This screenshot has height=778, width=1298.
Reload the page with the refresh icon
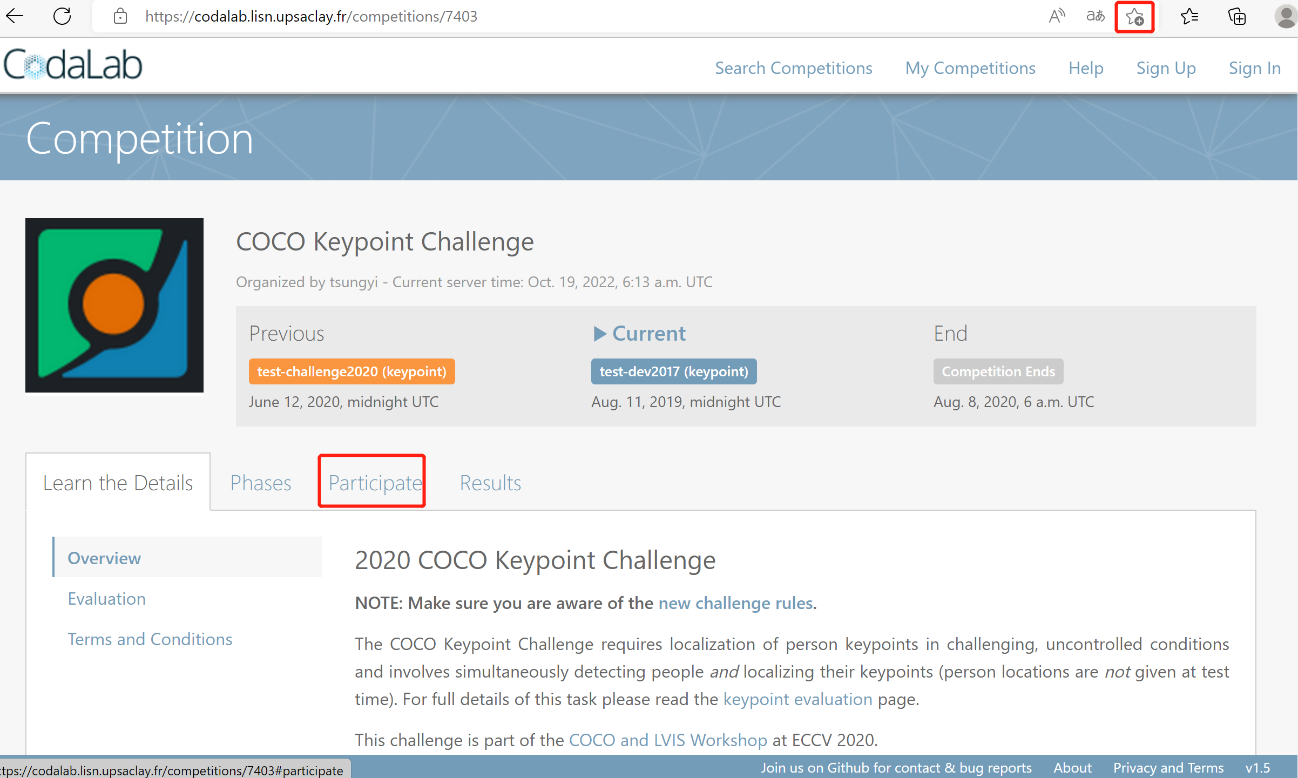(62, 16)
